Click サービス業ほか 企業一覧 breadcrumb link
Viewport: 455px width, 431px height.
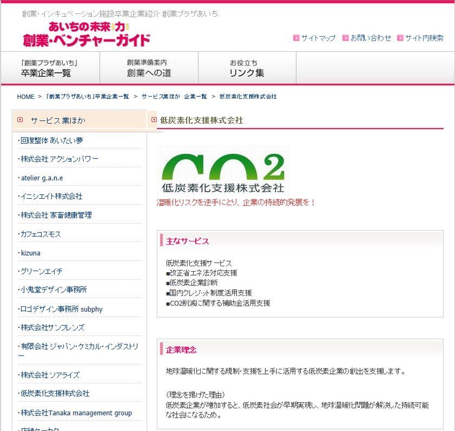tap(174, 97)
